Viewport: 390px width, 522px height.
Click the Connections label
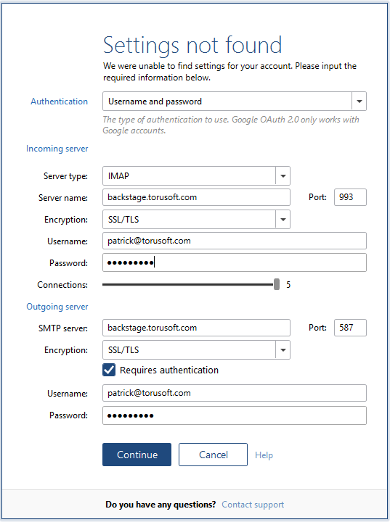(x=62, y=285)
